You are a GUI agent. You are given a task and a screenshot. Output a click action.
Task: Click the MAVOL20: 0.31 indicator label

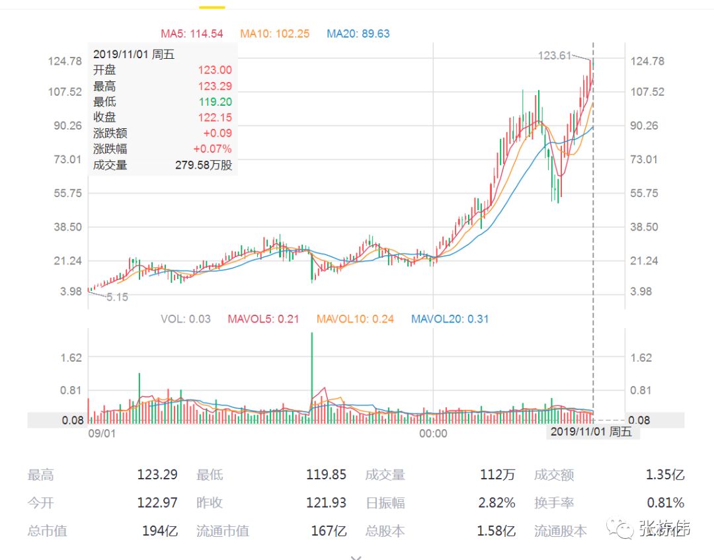(450, 319)
